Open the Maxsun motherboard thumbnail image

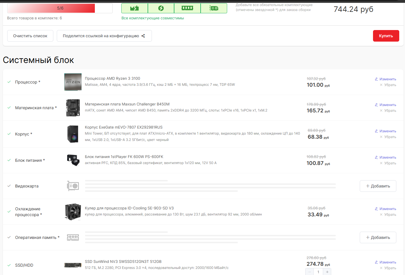click(73, 108)
